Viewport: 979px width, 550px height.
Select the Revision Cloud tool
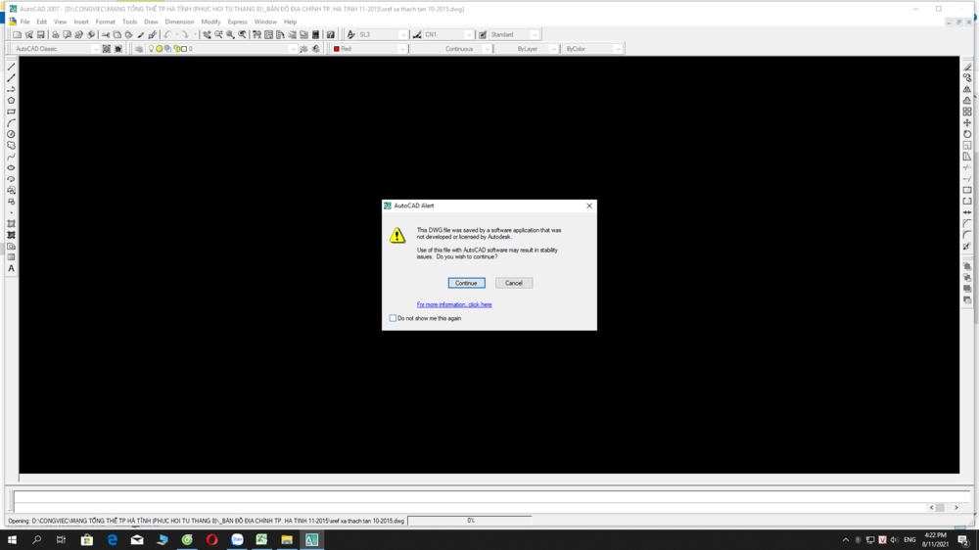coord(11,146)
